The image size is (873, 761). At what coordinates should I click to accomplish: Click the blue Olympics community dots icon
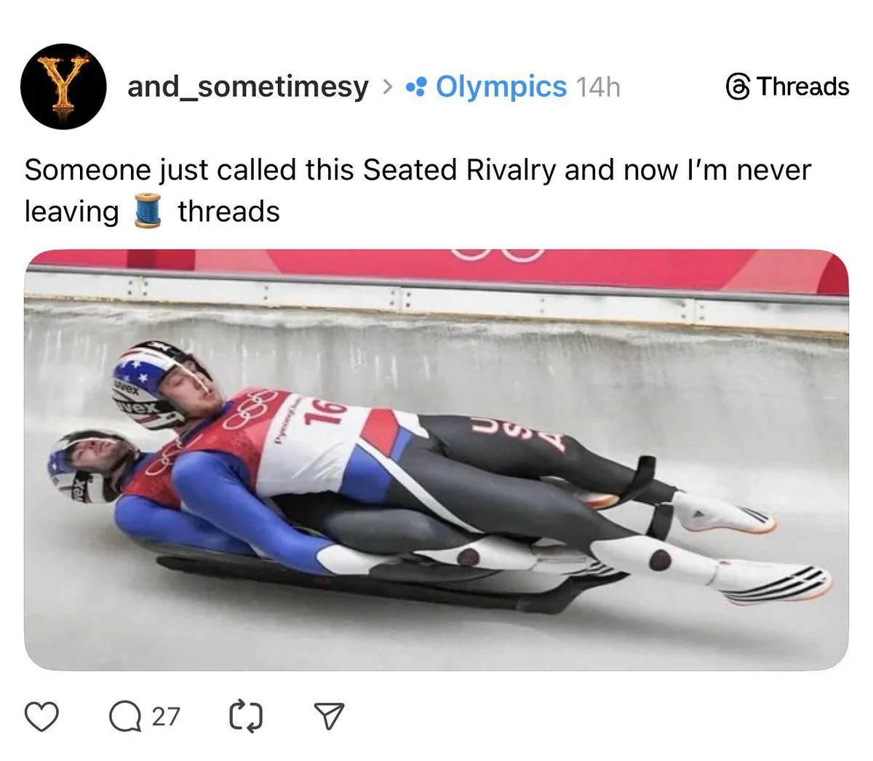416,87
